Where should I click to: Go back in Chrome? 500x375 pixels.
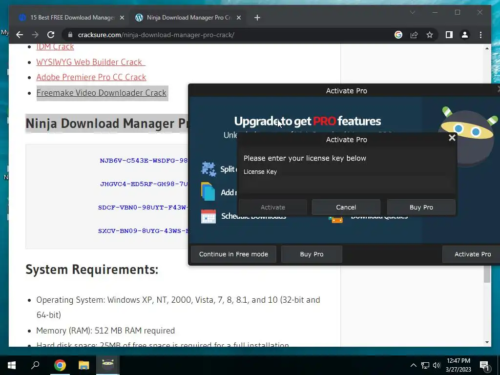pyautogui.click(x=20, y=35)
